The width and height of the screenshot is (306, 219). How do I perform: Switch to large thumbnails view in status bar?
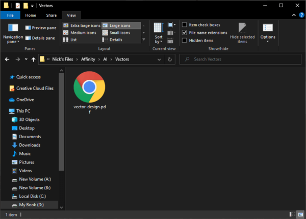tap(299, 215)
